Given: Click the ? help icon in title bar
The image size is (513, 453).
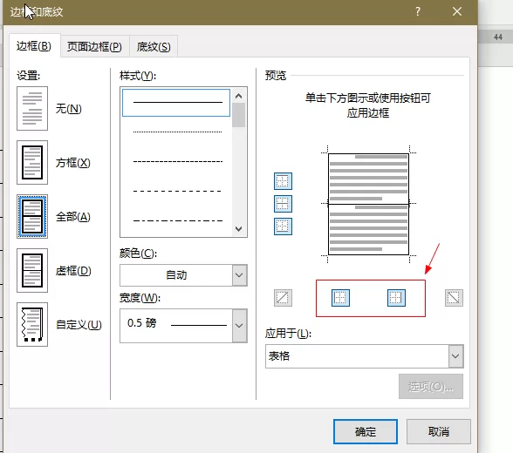Looking at the screenshot, I should pos(418,11).
